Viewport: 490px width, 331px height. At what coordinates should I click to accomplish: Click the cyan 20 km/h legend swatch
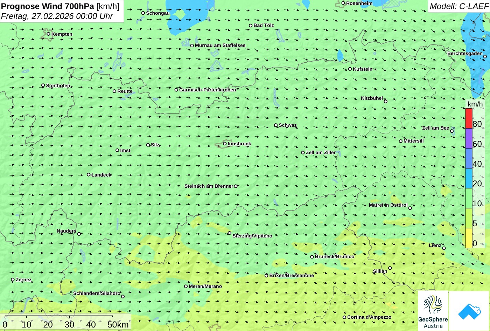469,178
